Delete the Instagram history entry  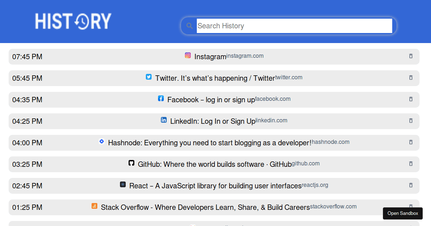[411, 56]
